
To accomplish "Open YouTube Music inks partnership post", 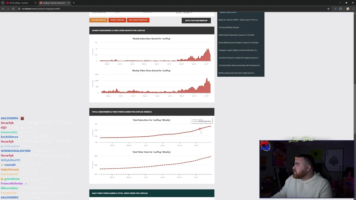I will click(x=239, y=65).
